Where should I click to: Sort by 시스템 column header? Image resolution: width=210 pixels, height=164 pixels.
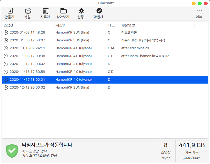click(60, 25)
